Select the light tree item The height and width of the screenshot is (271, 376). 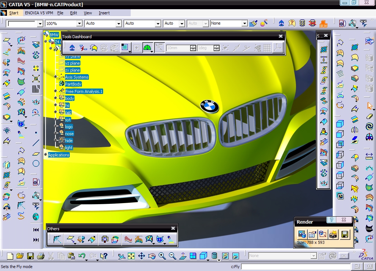(x=69, y=148)
